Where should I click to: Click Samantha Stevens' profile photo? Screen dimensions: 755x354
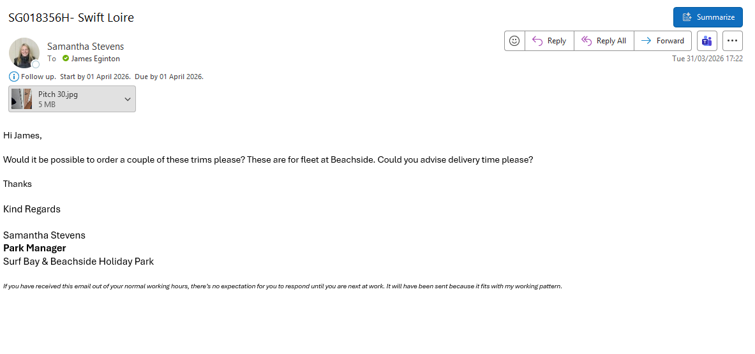click(24, 52)
